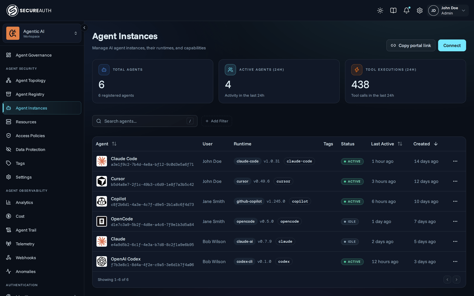Click the 438 tool executions value

[x=360, y=85]
